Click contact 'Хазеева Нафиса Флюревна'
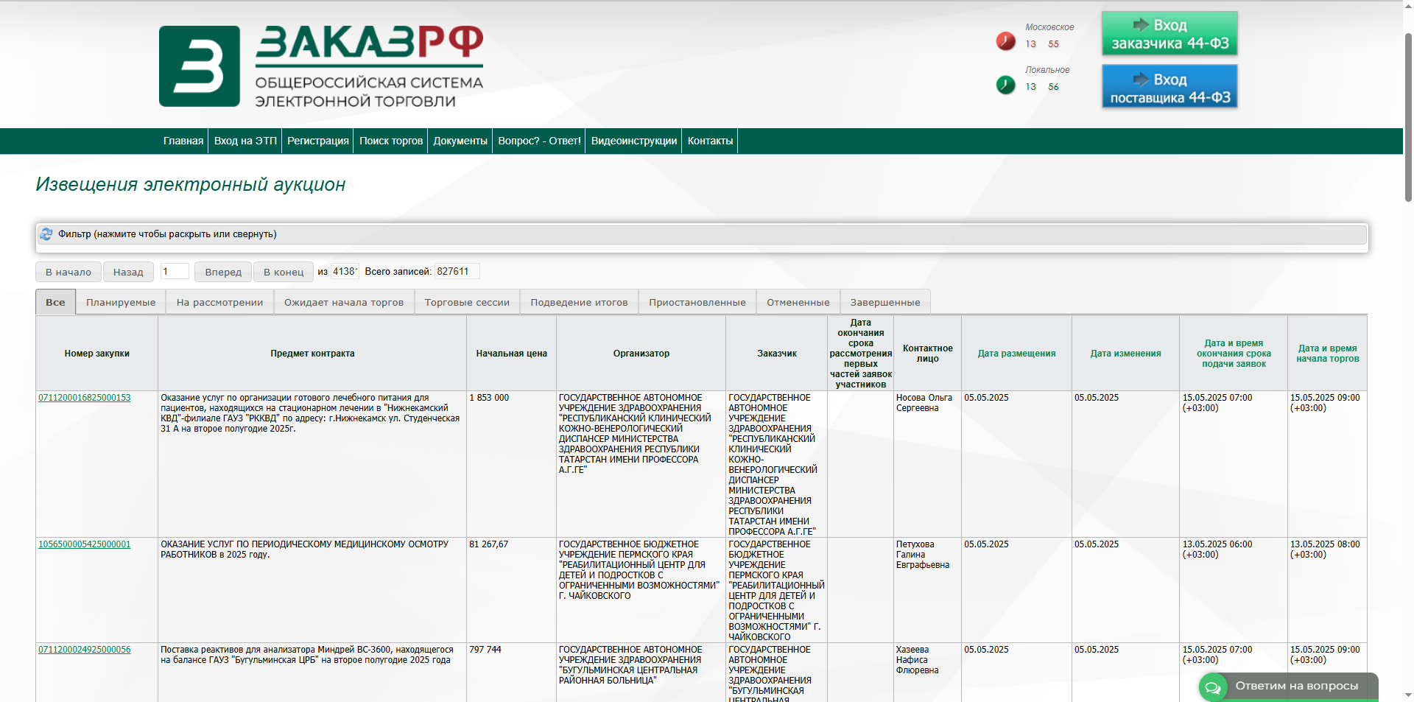The image size is (1414, 702). coord(917,660)
